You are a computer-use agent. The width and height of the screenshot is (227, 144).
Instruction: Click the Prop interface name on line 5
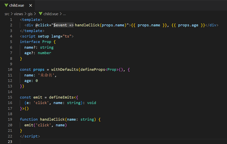click(46, 42)
